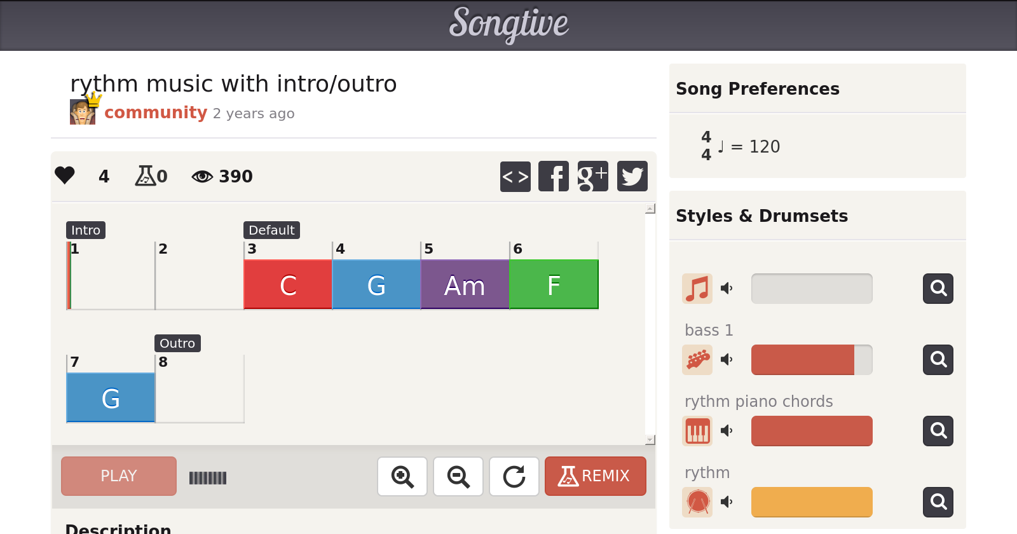This screenshot has width=1017, height=534.
Task: Browse styles for bass 1 instrument
Action: tap(938, 360)
